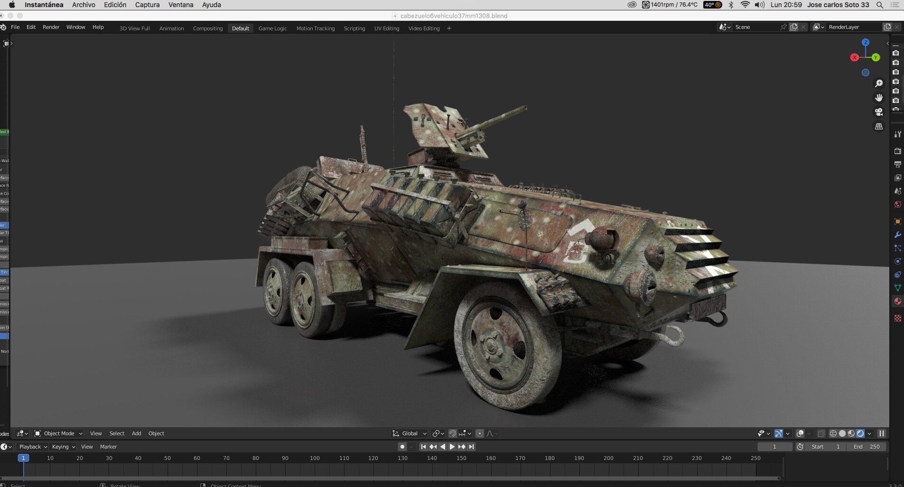
Task: Click the pan hand viewport gizmo
Action: [x=879, y=98]
